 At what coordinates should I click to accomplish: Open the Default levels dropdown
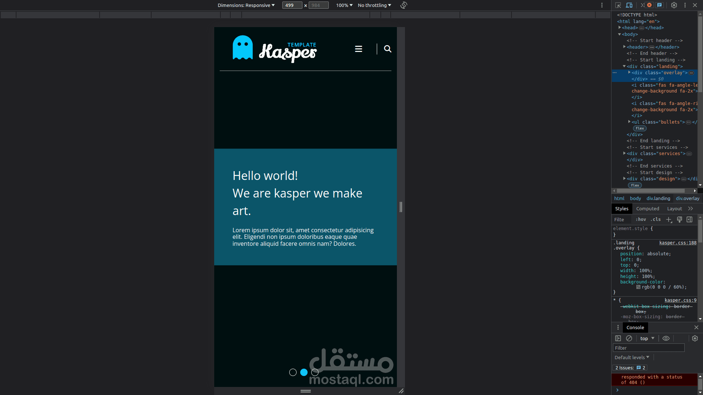pyautogui.click(x=632, y=357)
